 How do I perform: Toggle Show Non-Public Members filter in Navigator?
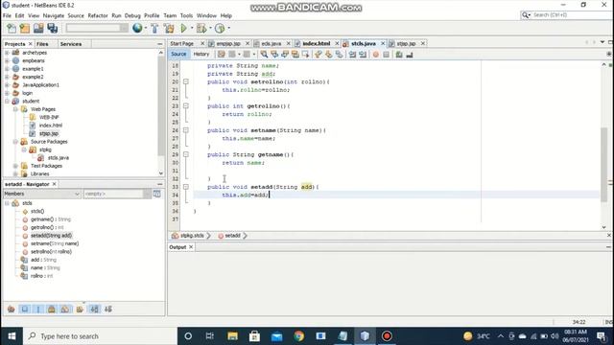click(x=51, y=309)
